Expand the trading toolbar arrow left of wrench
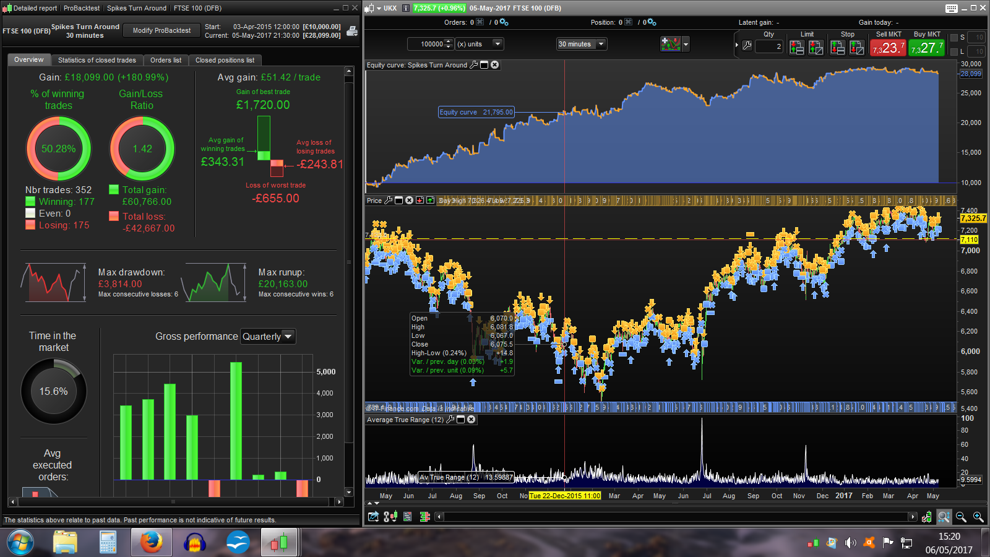Viewport: 990px width, 557px height. (x=736, y=46)
